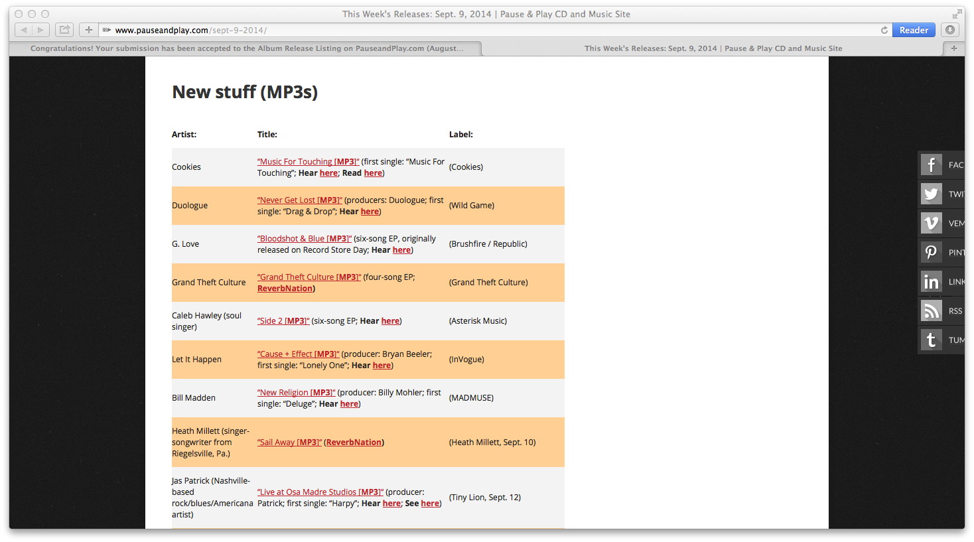This screenshot has width=974, height=542.
Task: Select label "(Brushfire / Republic)"
Action: (x=488, y=244)
